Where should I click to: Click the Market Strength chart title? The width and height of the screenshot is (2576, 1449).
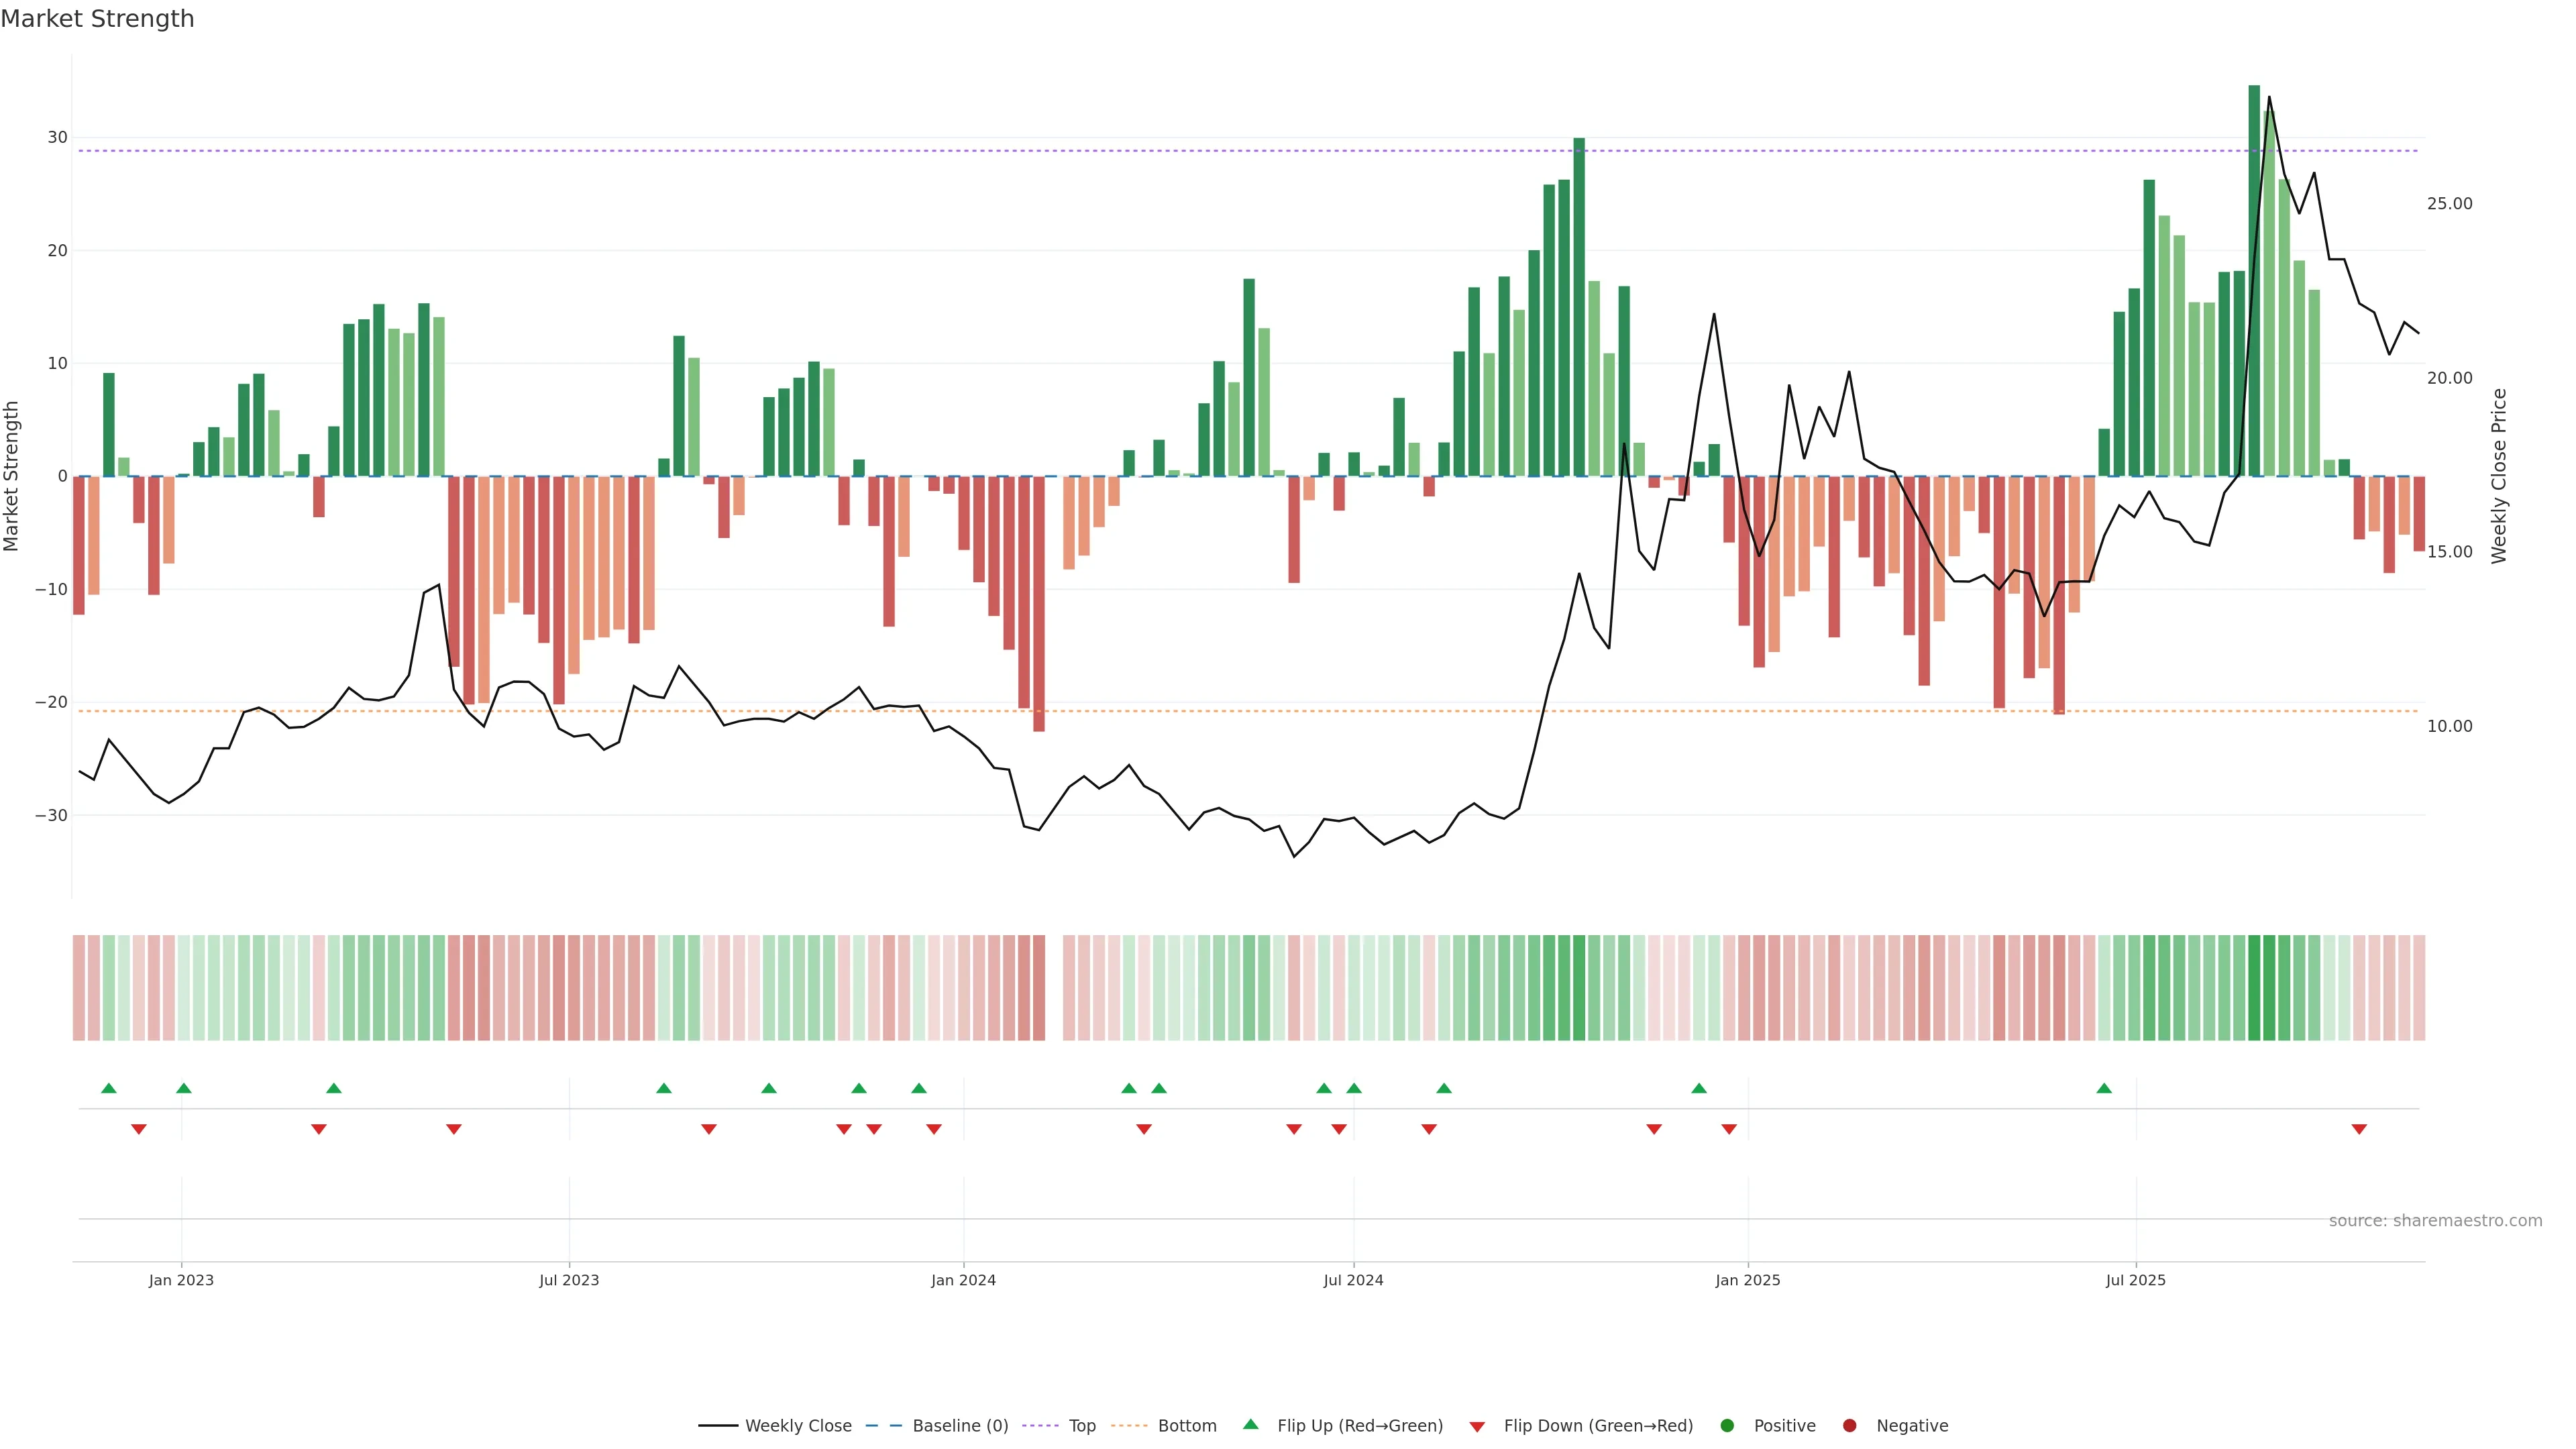(x=97, y=19)
